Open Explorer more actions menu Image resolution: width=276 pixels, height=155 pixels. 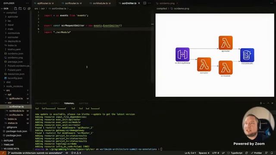27,3
